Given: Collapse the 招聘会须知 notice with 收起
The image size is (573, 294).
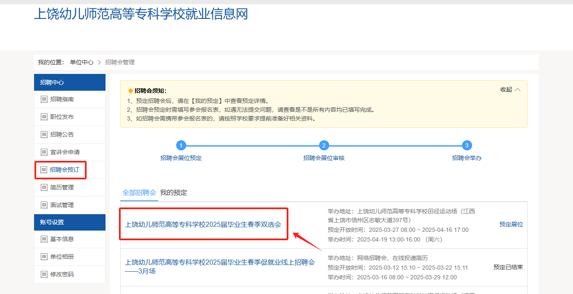Looking at the screenshot, I should (x=510, y=89).
